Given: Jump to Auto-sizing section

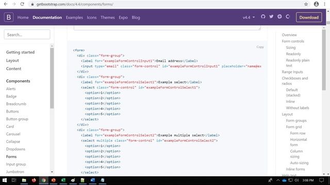Looking at the screenshot, I should pyautogui.click(x=299, y=163).
